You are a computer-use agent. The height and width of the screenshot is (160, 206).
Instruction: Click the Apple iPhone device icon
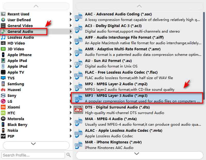pos(3,55)
